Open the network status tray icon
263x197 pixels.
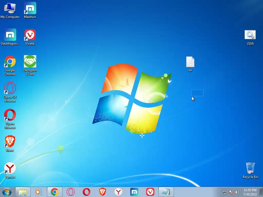point(224,192)
